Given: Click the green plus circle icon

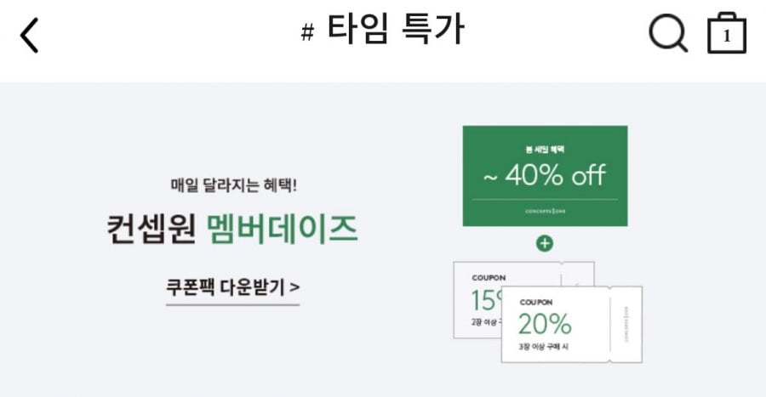Looking at the screenshot, I should pyautogui.click(x=545, y=244).
